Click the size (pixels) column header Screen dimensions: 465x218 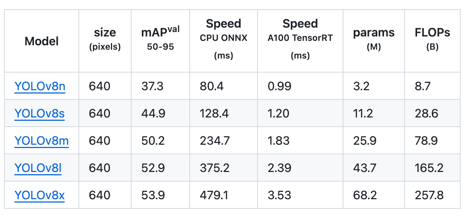click(105, 39)
